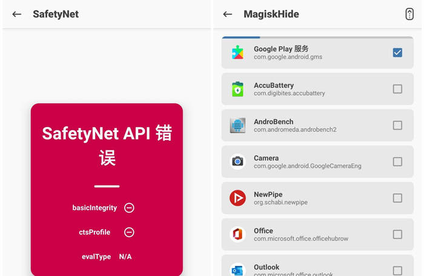Screen dimensions: 424x276
Task: Click the AccuBattery app icon
Action: 237,89
